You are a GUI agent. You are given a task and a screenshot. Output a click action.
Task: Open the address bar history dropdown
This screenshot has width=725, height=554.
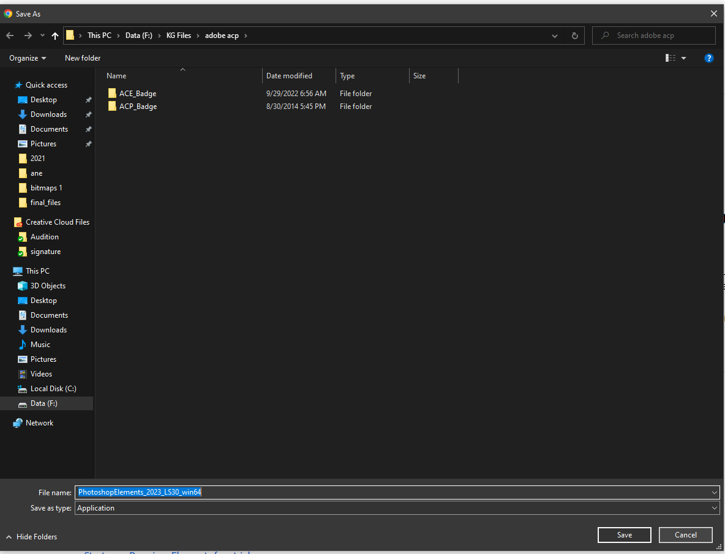pos(554,36)
